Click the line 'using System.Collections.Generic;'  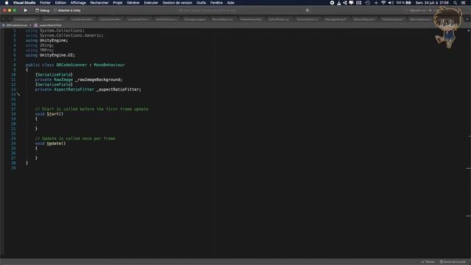coord(64,35)
